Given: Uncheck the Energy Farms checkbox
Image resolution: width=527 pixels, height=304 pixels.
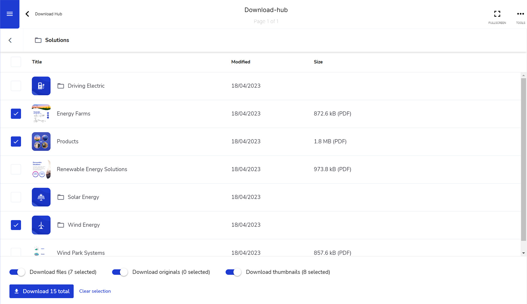Looking at the screenshot, I should (x=16, y=114).
